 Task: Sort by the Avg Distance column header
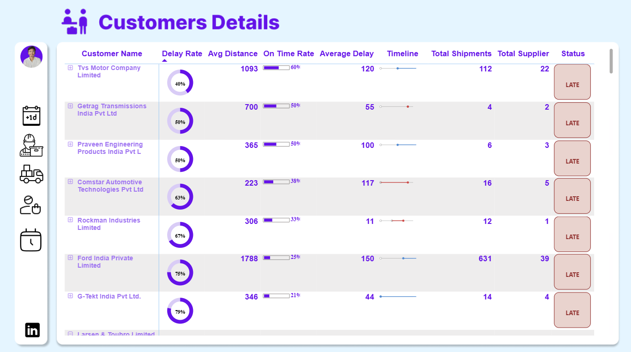coord(233,54)
